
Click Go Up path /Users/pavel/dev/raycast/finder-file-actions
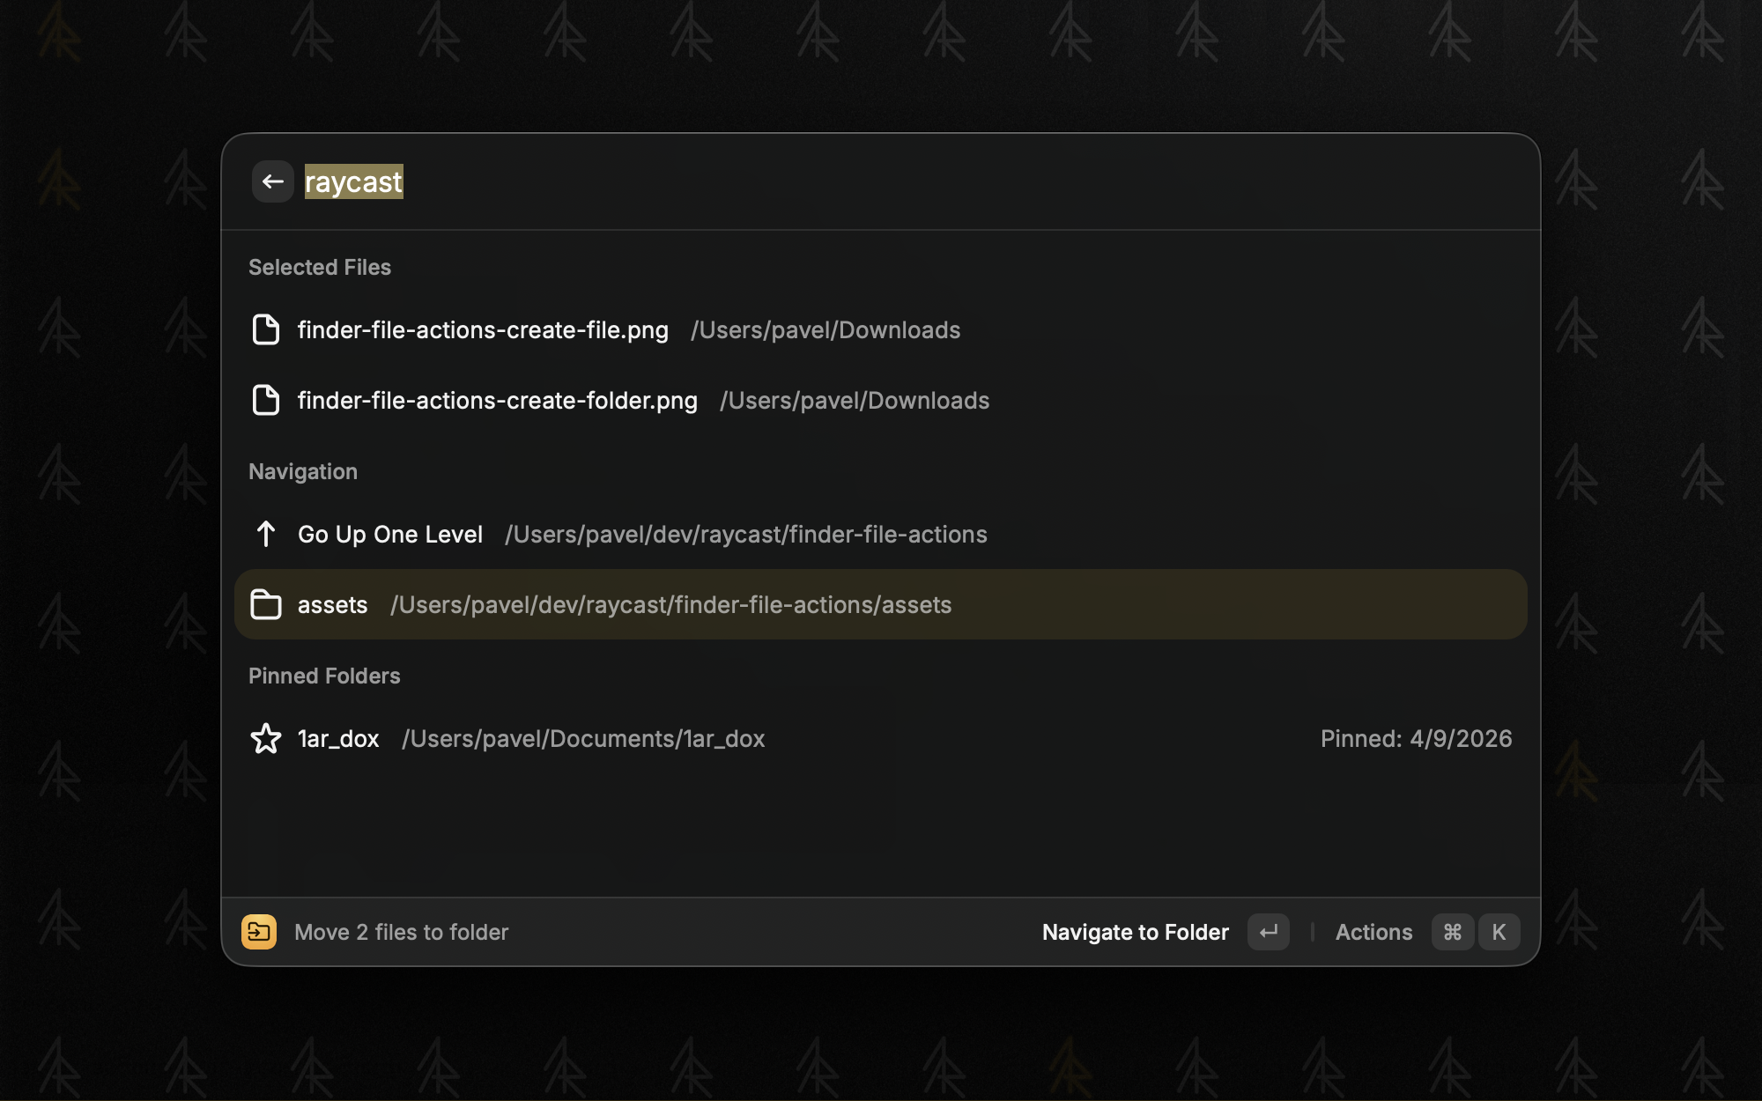point(745,534)
